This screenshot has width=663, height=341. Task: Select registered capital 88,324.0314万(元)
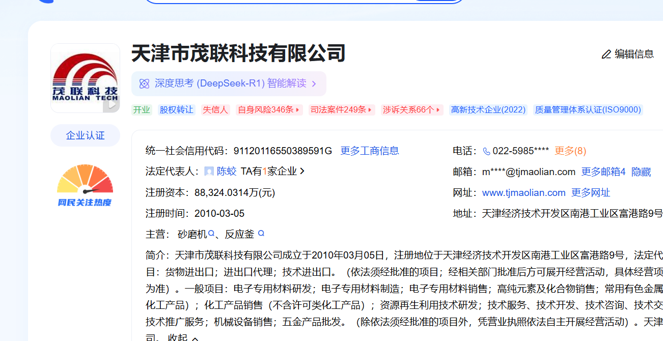coord(235,193)
